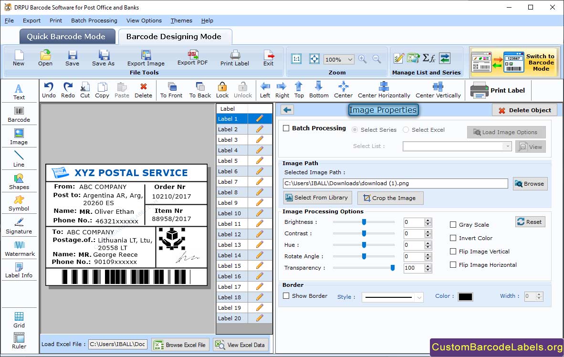Decrease the Transparency value stepper

pyautogui.click(x=428, y=270)
